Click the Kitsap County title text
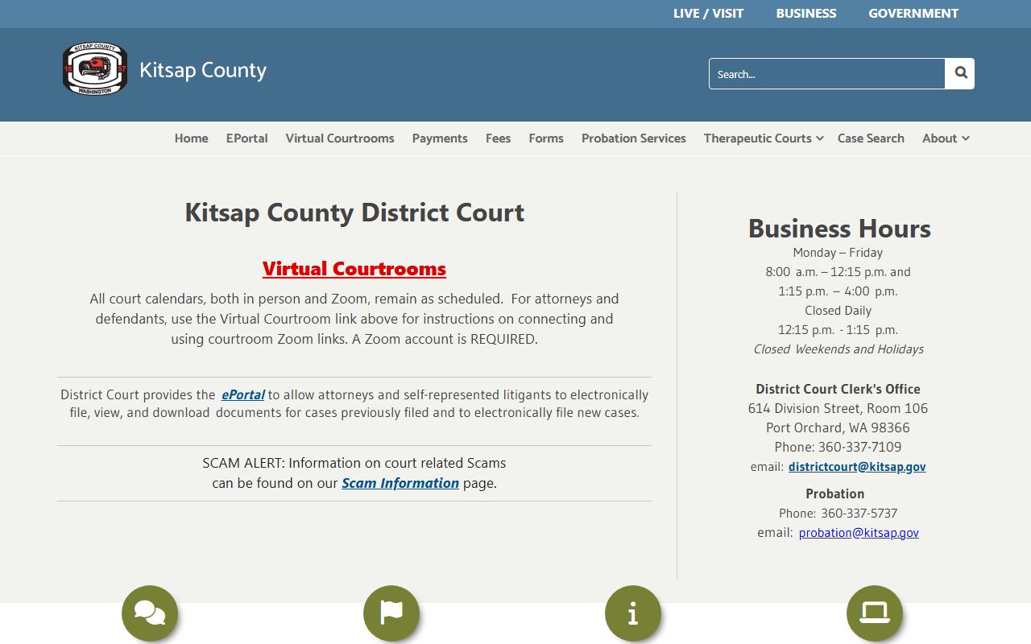1031x644 pixels. [x=203, y=70]
